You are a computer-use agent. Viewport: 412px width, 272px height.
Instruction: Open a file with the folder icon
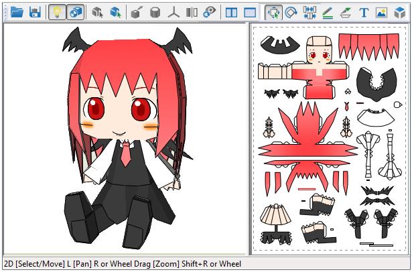pyautogui.click(x=17, y=12)
